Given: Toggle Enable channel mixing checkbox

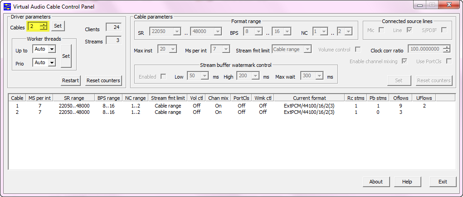Looking at the screenshot, I should click(x=405, y=61).
